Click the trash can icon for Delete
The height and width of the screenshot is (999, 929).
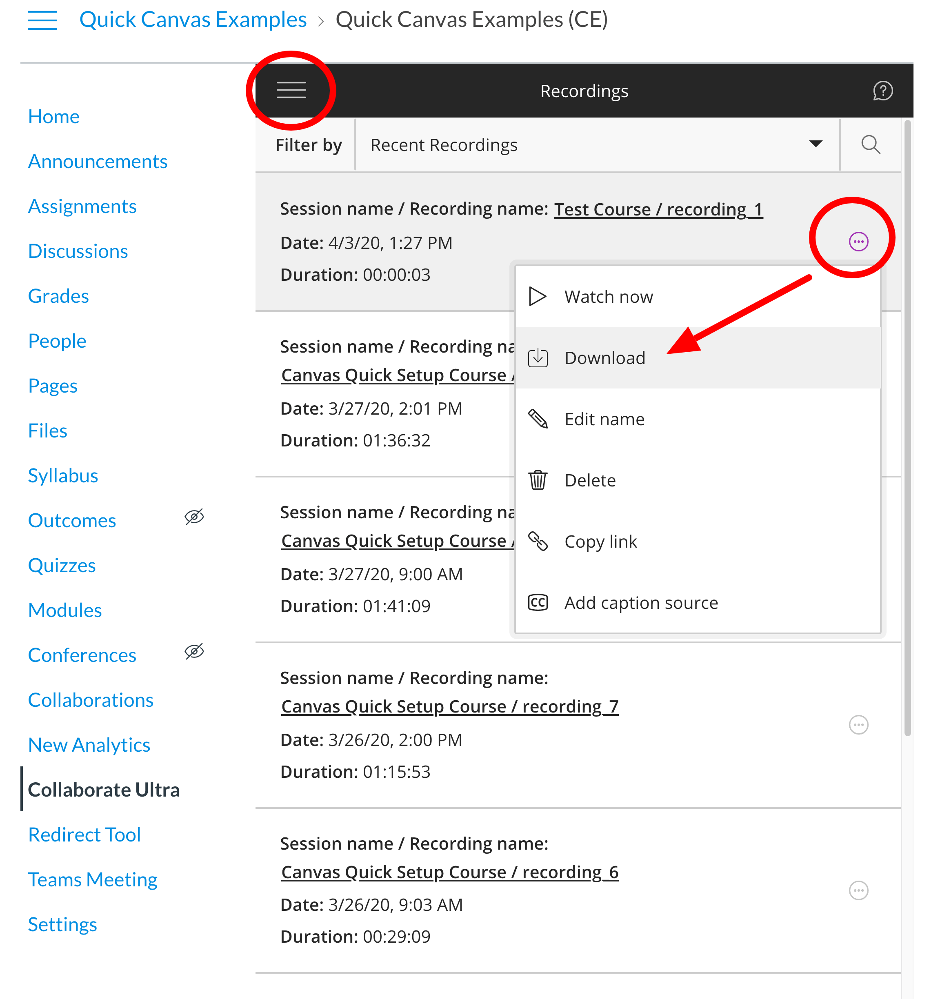click(538, 480)
